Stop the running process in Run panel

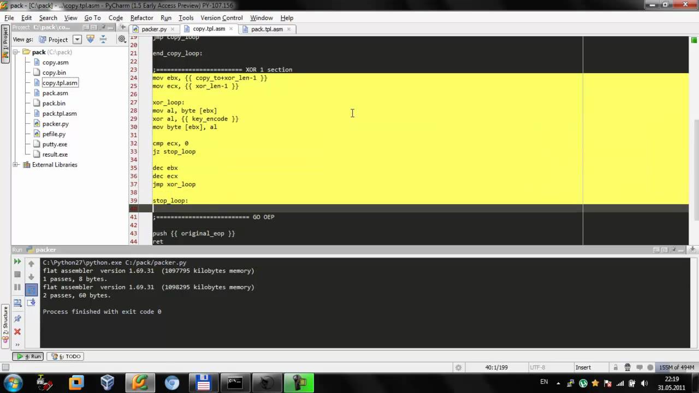click(17, 275)
